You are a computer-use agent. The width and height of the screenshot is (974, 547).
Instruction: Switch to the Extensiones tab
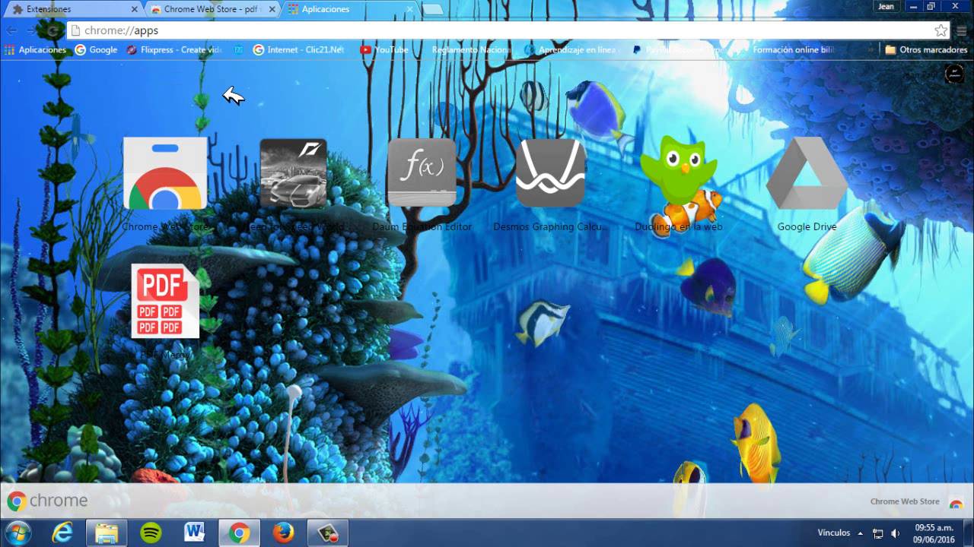tap(72, 9)
